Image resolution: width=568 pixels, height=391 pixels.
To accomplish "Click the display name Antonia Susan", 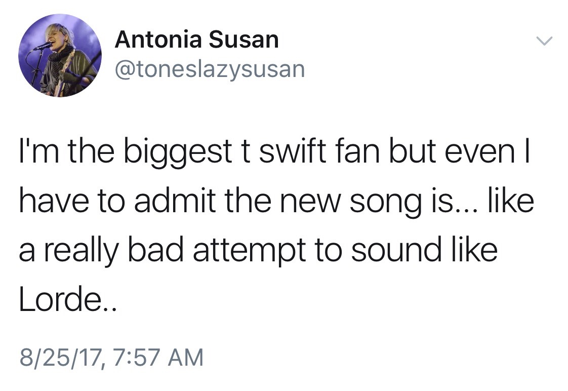I will tap(196, 40).
